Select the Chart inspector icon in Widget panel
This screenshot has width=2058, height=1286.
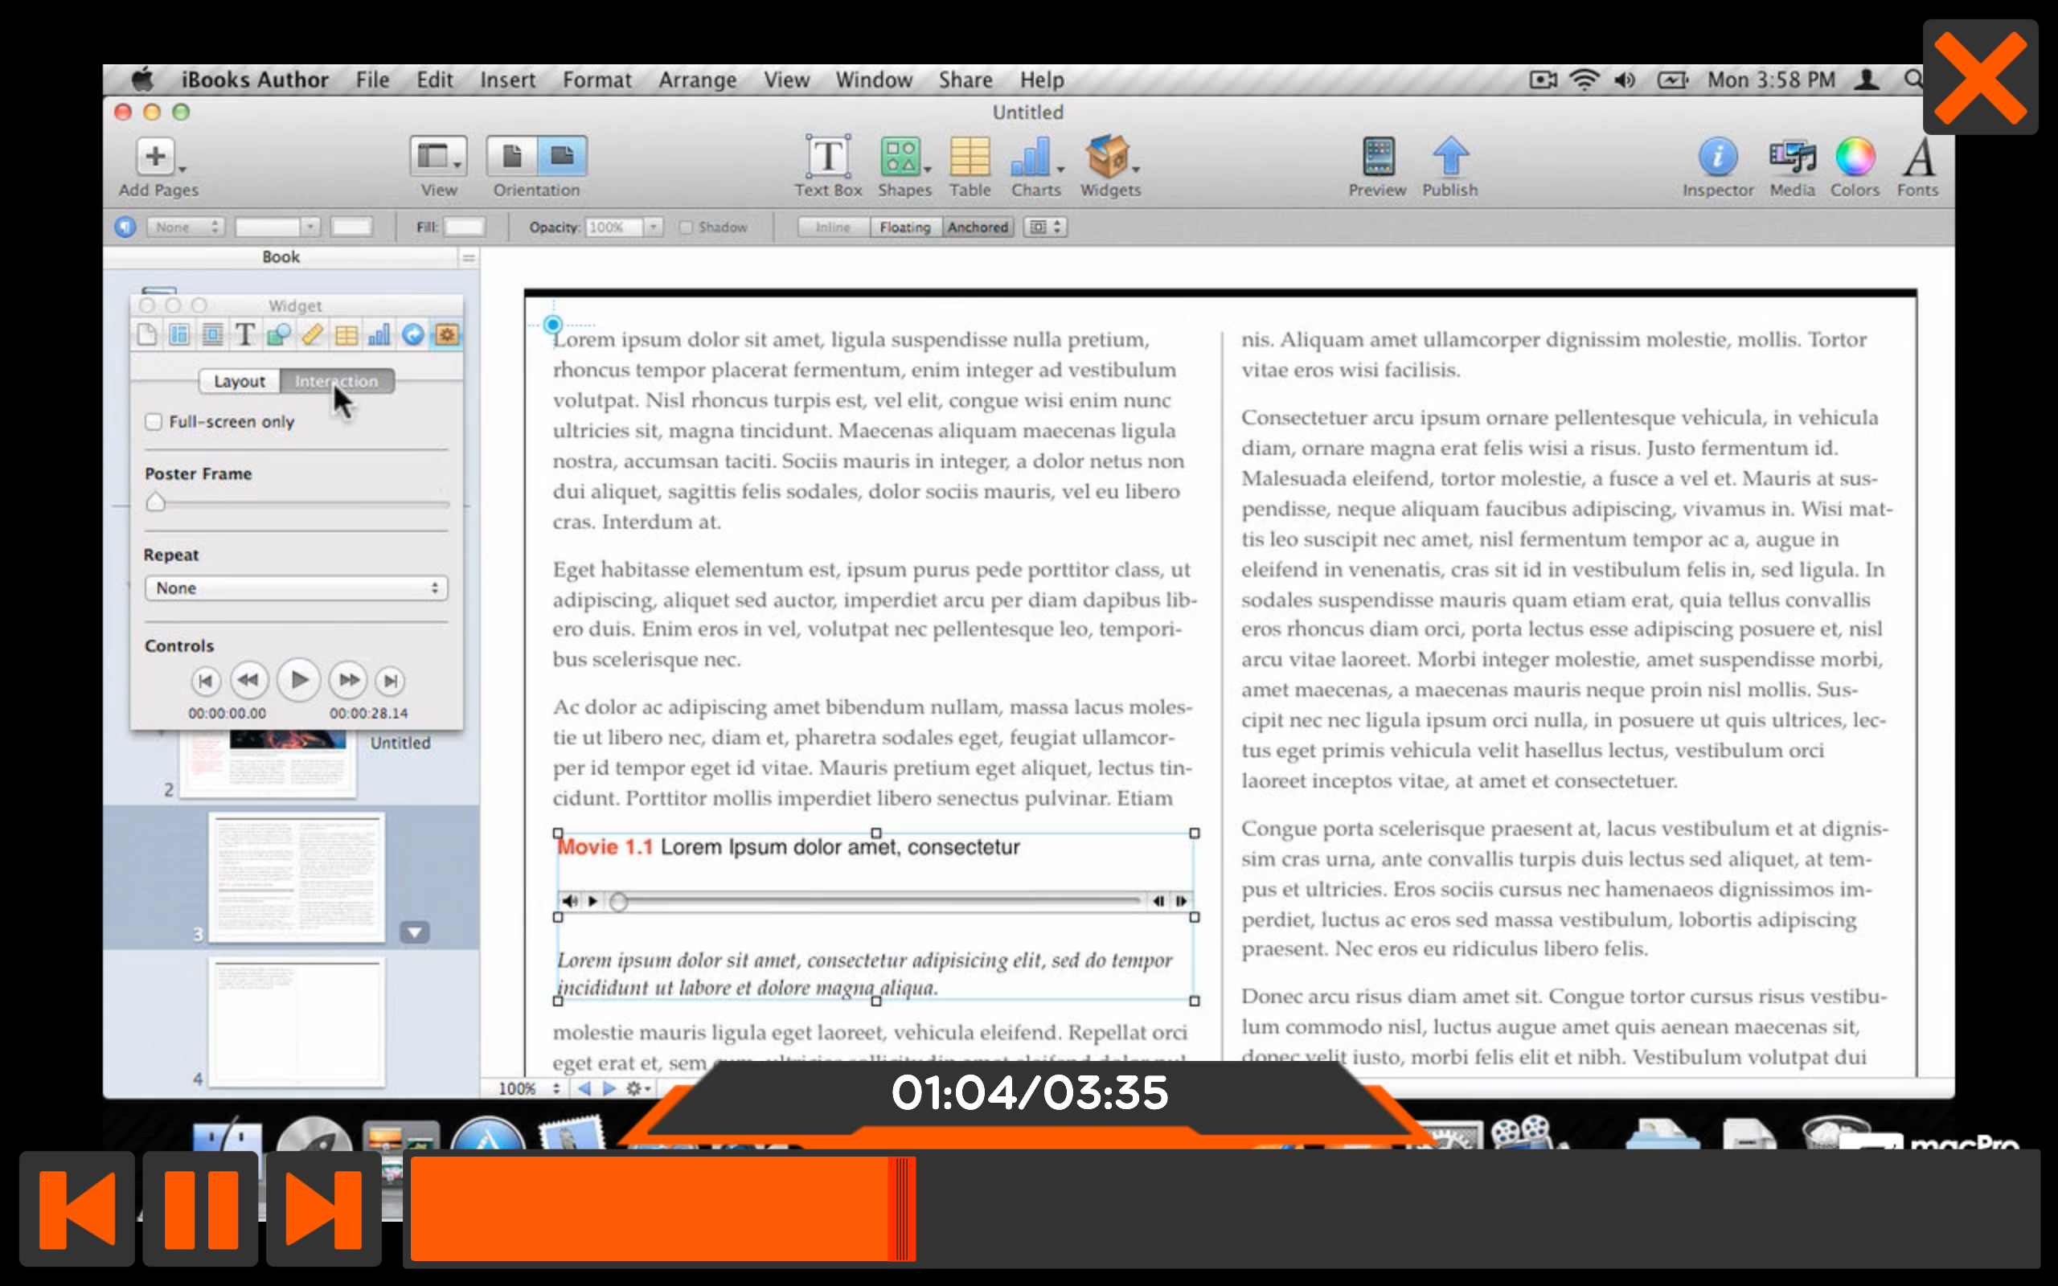379,335
